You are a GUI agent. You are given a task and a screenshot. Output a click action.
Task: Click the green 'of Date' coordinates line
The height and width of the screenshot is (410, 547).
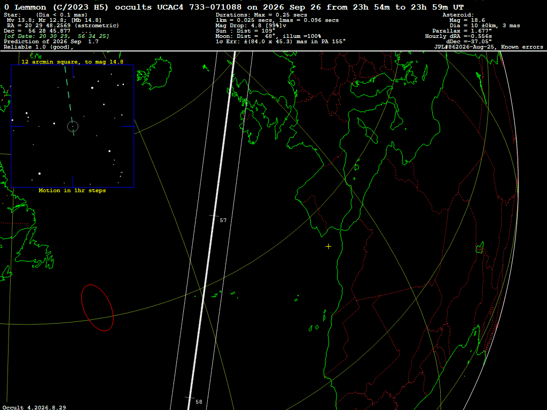57,36
